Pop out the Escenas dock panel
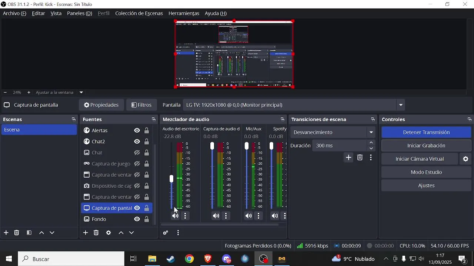Screen dimensions: 474x266 click(x=73, y=120)
